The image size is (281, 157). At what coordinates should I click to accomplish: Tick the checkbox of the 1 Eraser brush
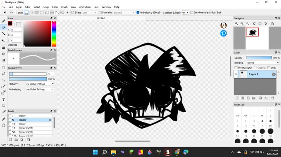pyautogui.click(x=10, y=116)
